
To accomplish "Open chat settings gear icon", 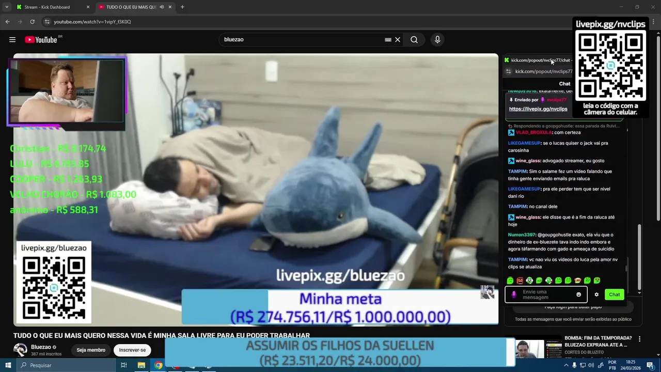I will click(596, 295).
